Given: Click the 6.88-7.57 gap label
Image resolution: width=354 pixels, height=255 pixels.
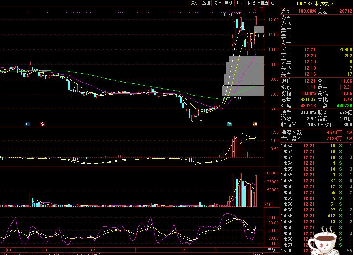Looking at the screenshot, I should (232, 99).
